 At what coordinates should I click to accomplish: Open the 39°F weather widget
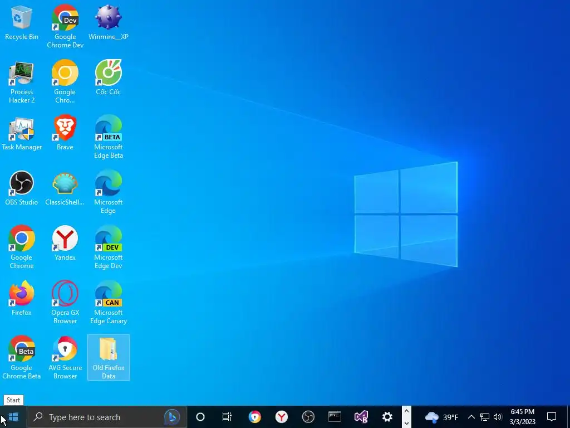(441, 417)
